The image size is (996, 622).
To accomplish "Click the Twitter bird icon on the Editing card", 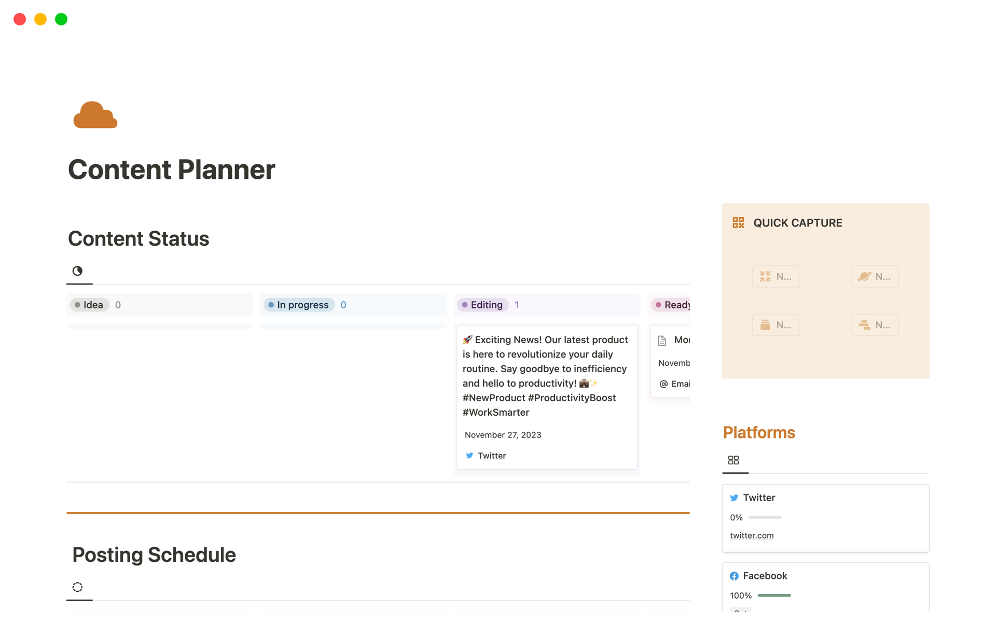I will point(469,455).
